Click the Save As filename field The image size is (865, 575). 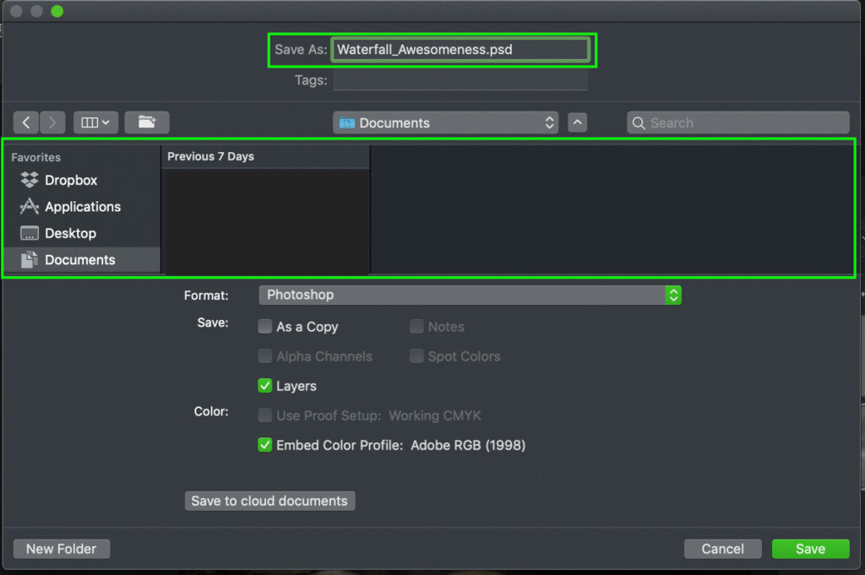click(460, 50)
